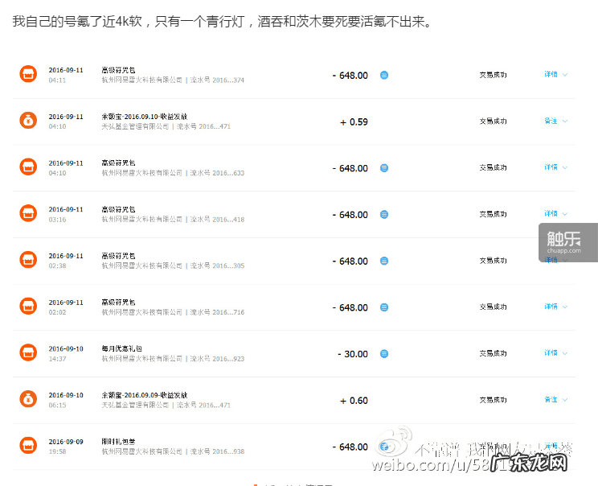
Task: Open 详情 for the 03:16 transaction
Action: pos(551,213)
